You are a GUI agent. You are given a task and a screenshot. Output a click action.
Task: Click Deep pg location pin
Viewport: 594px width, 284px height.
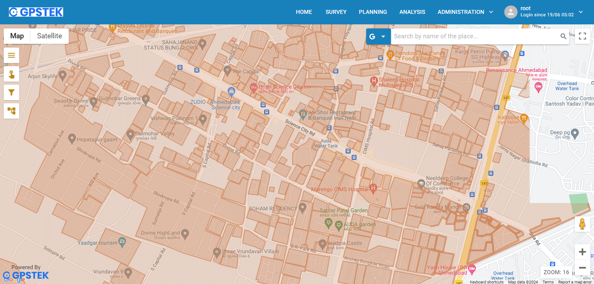pos(575,133)
